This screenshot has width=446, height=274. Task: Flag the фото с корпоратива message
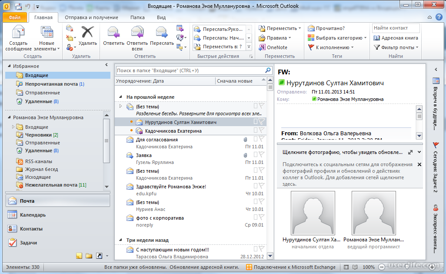pyautogui.click(x=261, y=217)
